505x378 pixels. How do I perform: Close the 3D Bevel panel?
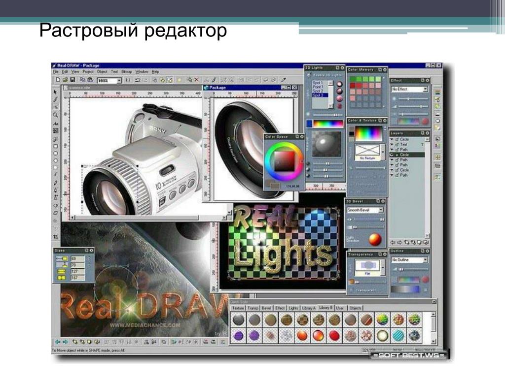tap(383, 201)
